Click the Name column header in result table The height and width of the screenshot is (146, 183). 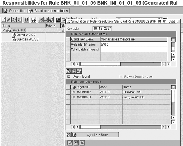pos(147,87)
